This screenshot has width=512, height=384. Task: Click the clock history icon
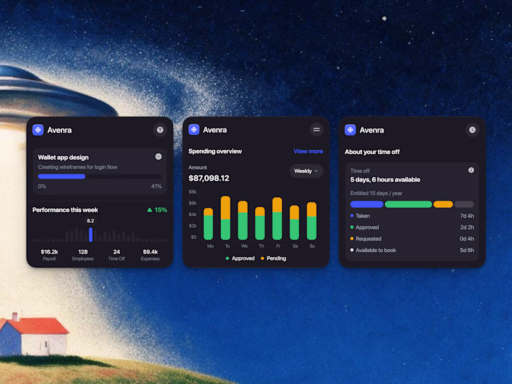tap(472, 130)
